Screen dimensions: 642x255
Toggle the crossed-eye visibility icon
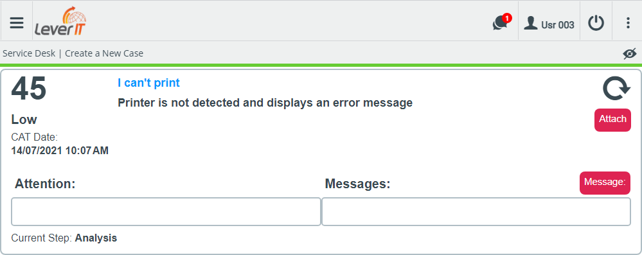click(x=630, y=53)
